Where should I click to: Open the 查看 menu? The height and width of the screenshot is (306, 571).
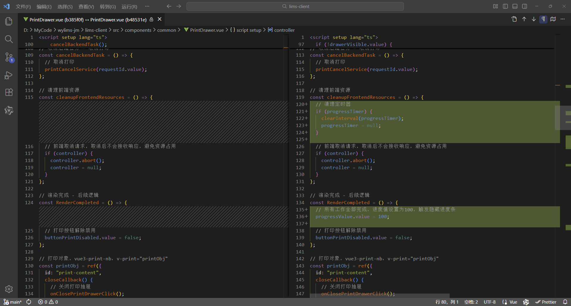(x=86, y=6)
